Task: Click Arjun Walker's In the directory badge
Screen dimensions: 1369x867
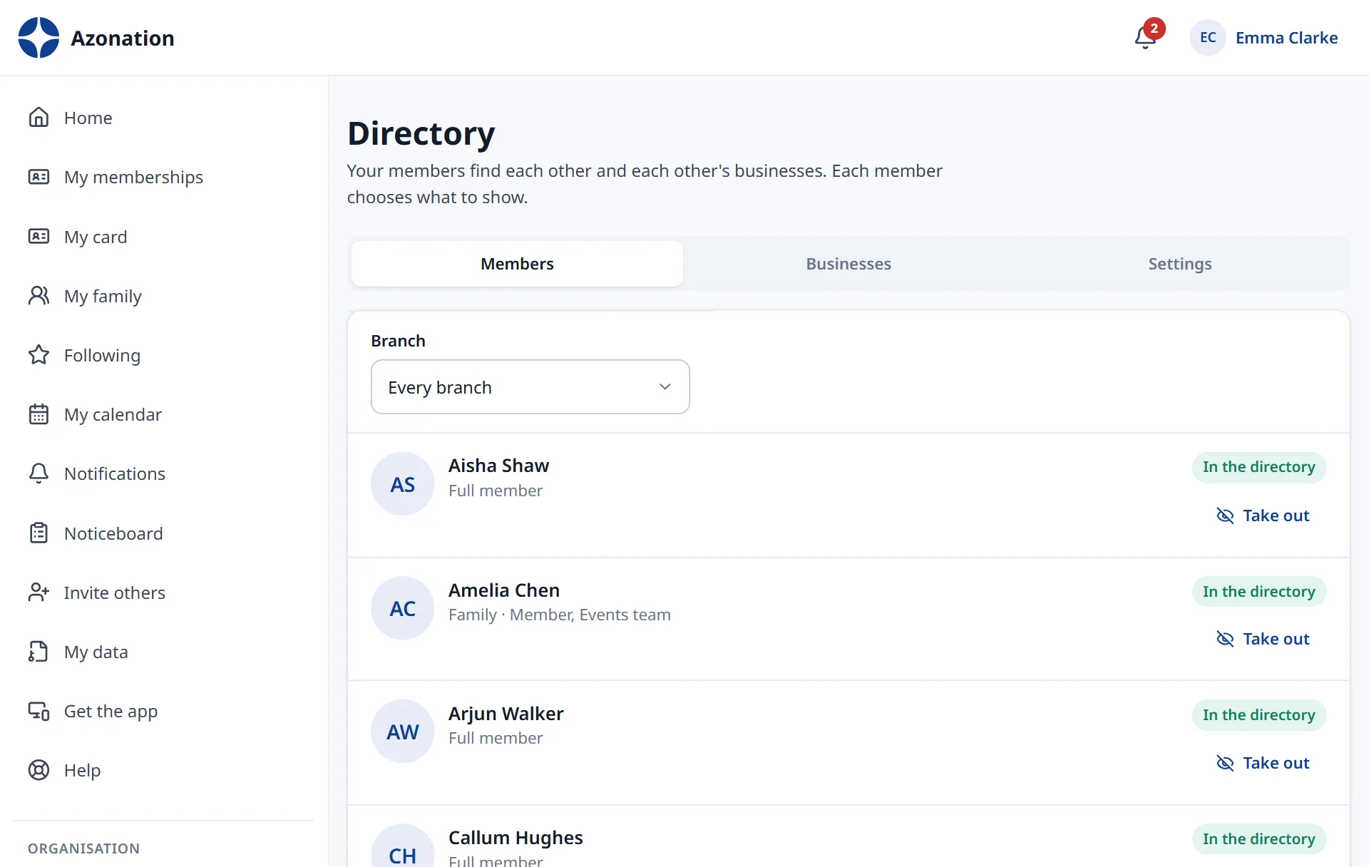Action: pos(1258,715)
